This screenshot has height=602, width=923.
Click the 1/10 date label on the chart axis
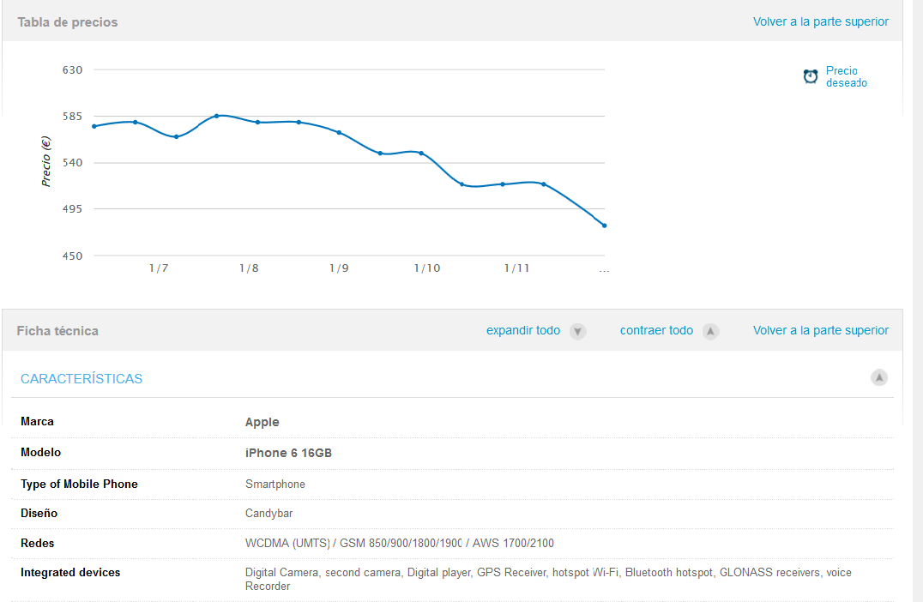coord(426,268)
